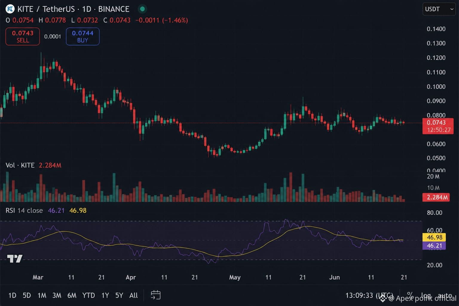Screen dimensions: 459x306
Task: Click the RSI 14 close indicator label
Action: click(24, 210)
